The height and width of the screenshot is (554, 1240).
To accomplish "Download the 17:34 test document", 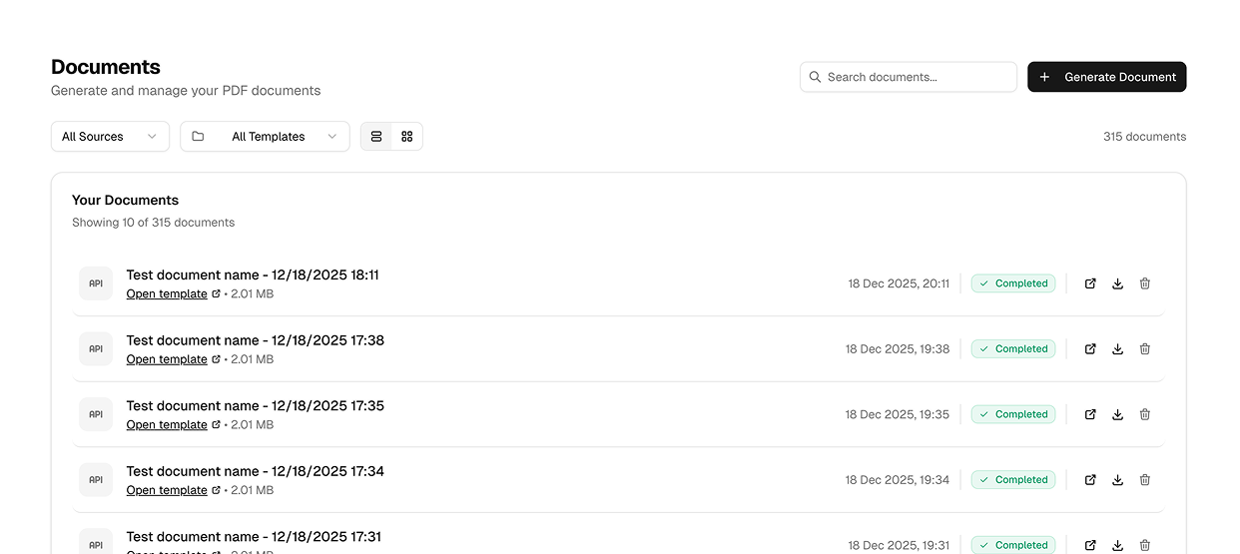I will tap(1117, 480).
